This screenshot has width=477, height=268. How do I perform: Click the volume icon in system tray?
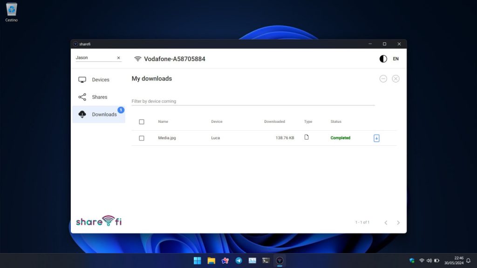429,261
